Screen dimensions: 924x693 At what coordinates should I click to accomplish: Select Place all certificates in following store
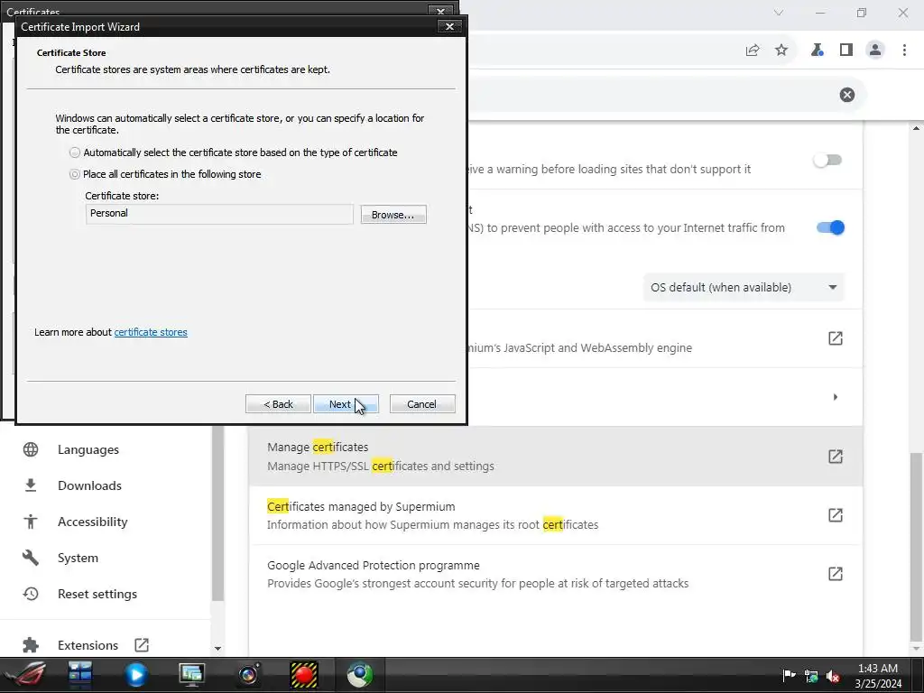pyautogui.click(x=75, y=174)
